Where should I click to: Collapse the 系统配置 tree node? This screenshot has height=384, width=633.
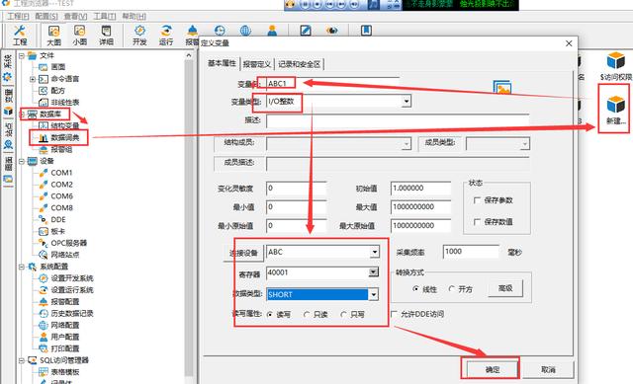tap(22, 267)
